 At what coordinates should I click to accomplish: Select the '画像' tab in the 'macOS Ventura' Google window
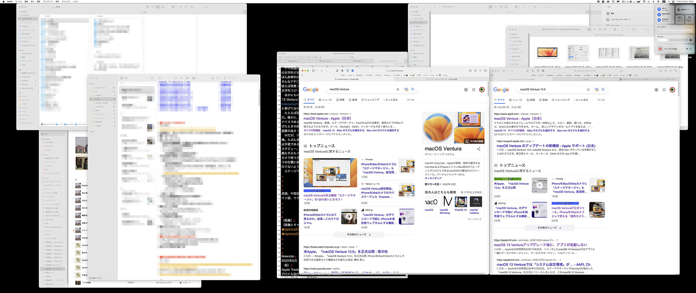340,100
